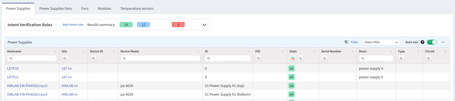Sort by the Hostname column arrows
The image size is (455, 101).
click(x=55, y=51)
